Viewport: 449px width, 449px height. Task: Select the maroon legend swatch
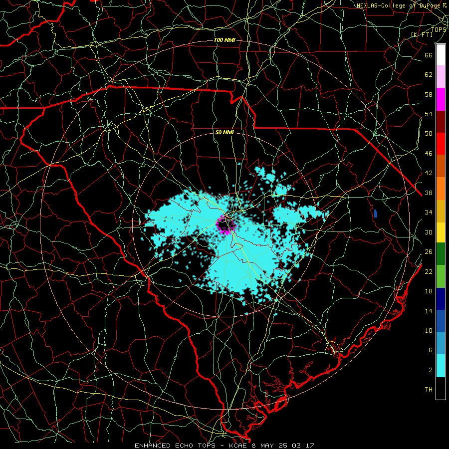coord(441,122)
